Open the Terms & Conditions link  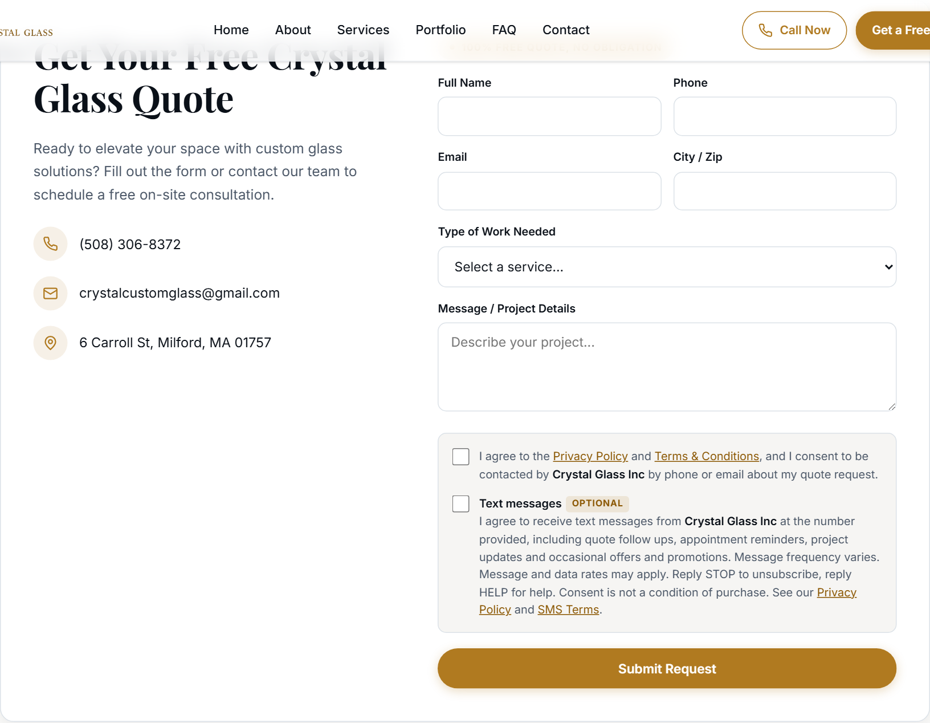tap(707, 456)
